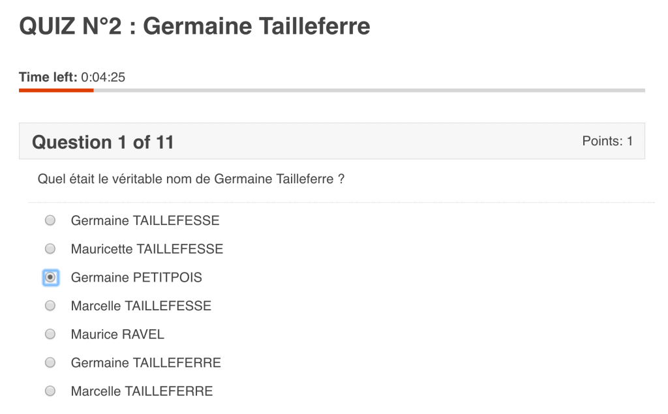The image size is (668, 414).
Task: Mark the Marcelle TAILLEFERRE radio button
Action: [50, 391]
